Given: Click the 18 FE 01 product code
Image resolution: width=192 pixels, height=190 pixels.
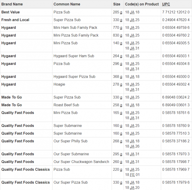Looking at the screenshot, I should point(132,175).
